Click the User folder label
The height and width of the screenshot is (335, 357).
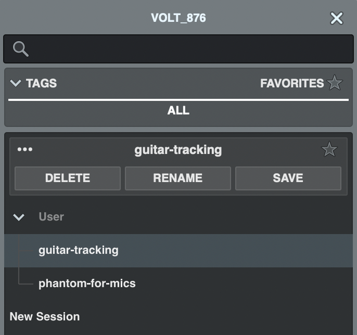pyautogui.click(x=52, y=217)
